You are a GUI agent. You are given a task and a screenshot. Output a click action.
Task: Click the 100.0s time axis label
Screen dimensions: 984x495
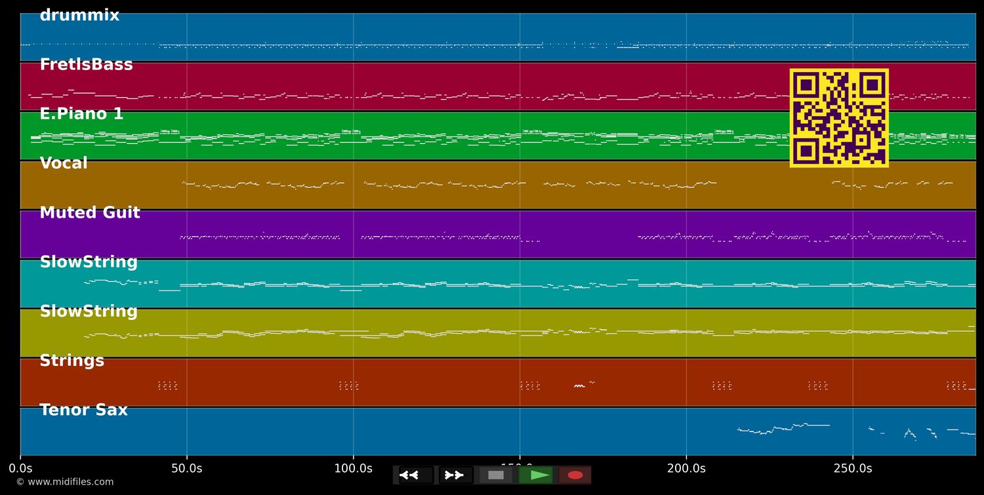click(354, 469)
